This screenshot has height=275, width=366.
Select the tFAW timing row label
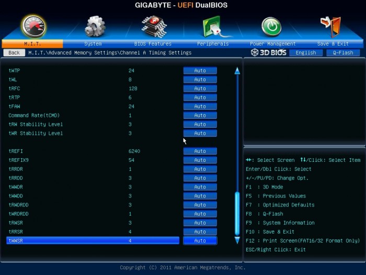[x=14, y=106]
